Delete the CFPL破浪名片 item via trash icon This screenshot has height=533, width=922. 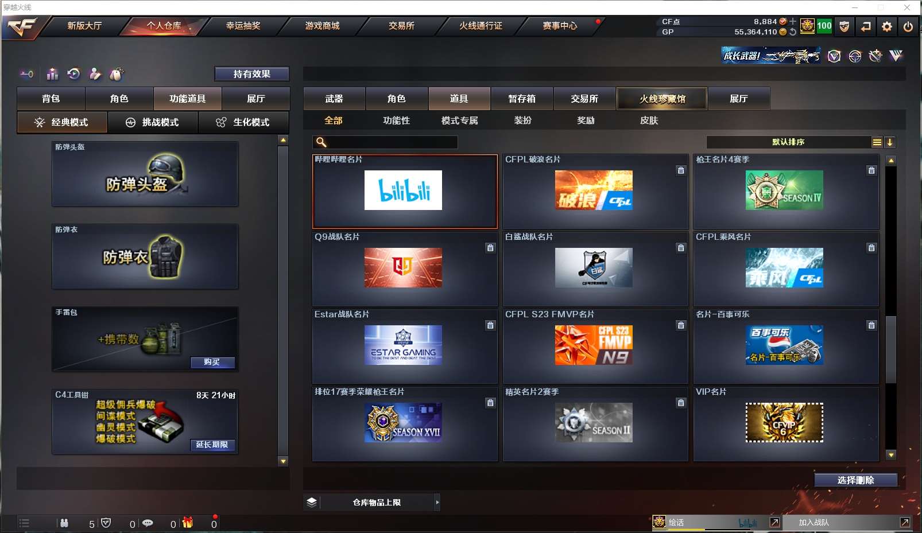[681, 170]
